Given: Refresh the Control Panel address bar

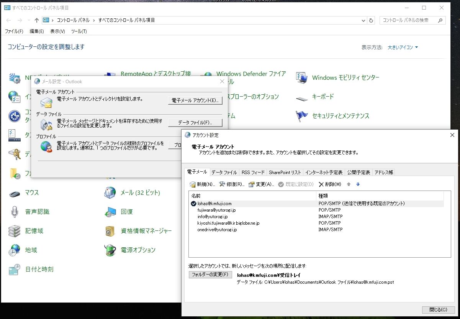Looking at the screenshot, I should coord(371,20).
